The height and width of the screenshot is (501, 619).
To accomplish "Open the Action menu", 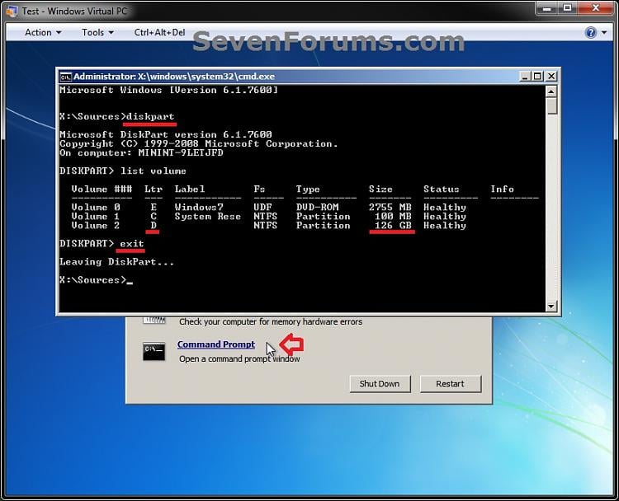I will (x=43, y=32).
